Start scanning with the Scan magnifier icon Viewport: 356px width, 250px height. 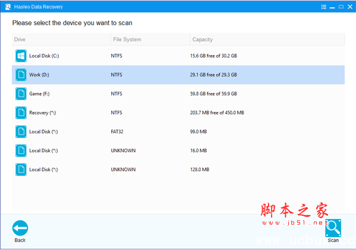(333, 228)
